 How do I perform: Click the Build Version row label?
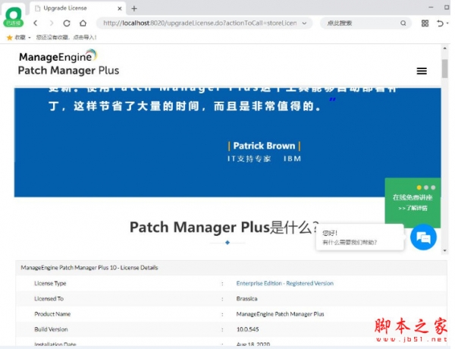51,329
